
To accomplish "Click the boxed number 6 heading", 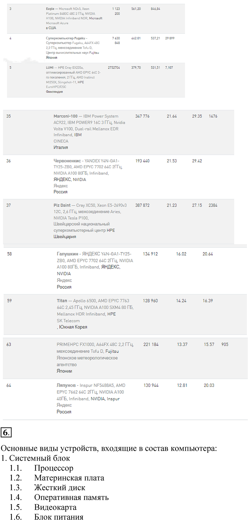I will [6, 433].
